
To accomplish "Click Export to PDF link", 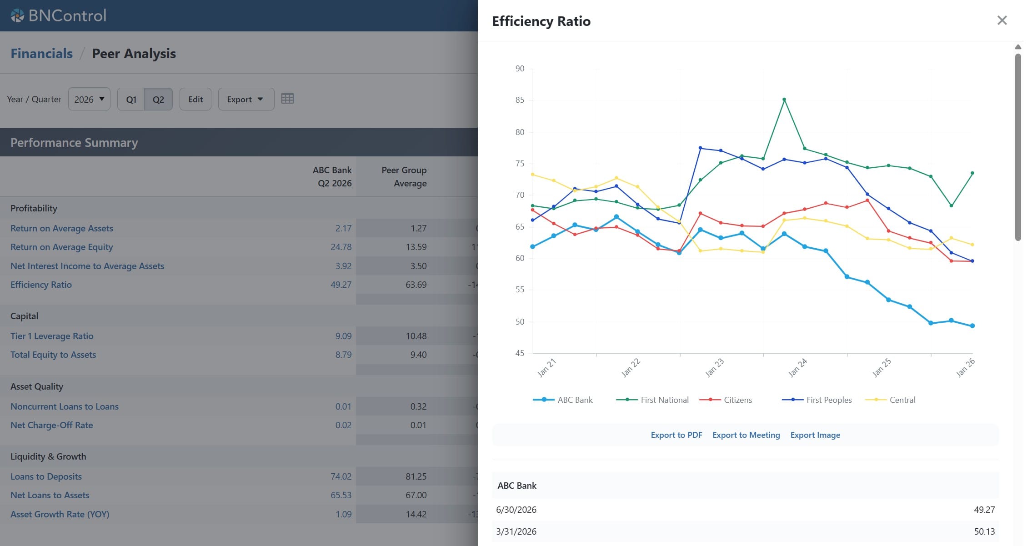I will [676, 435].
